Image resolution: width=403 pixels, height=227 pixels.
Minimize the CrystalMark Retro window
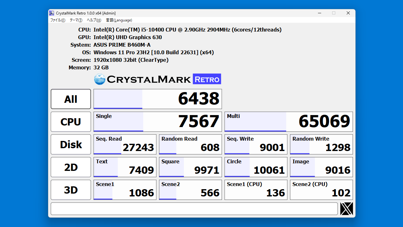pos(319,13)
